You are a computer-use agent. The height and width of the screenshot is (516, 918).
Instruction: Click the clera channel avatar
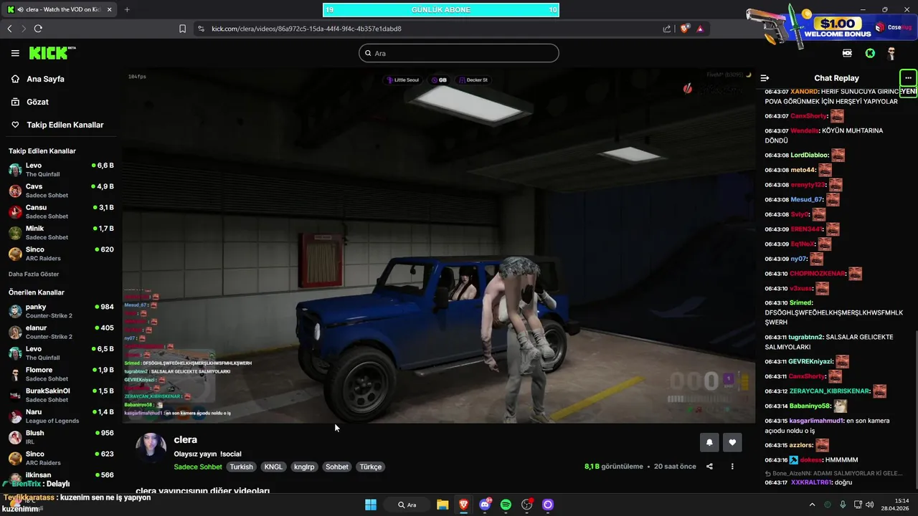[151, 447]
